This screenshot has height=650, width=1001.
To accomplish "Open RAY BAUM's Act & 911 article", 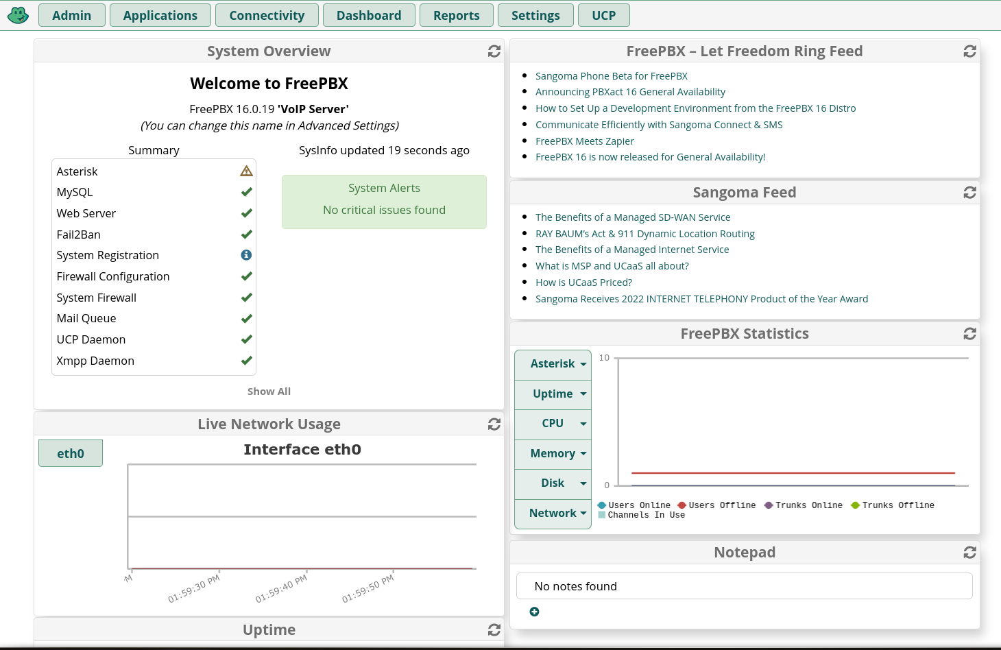I will [x=645, y=234].
